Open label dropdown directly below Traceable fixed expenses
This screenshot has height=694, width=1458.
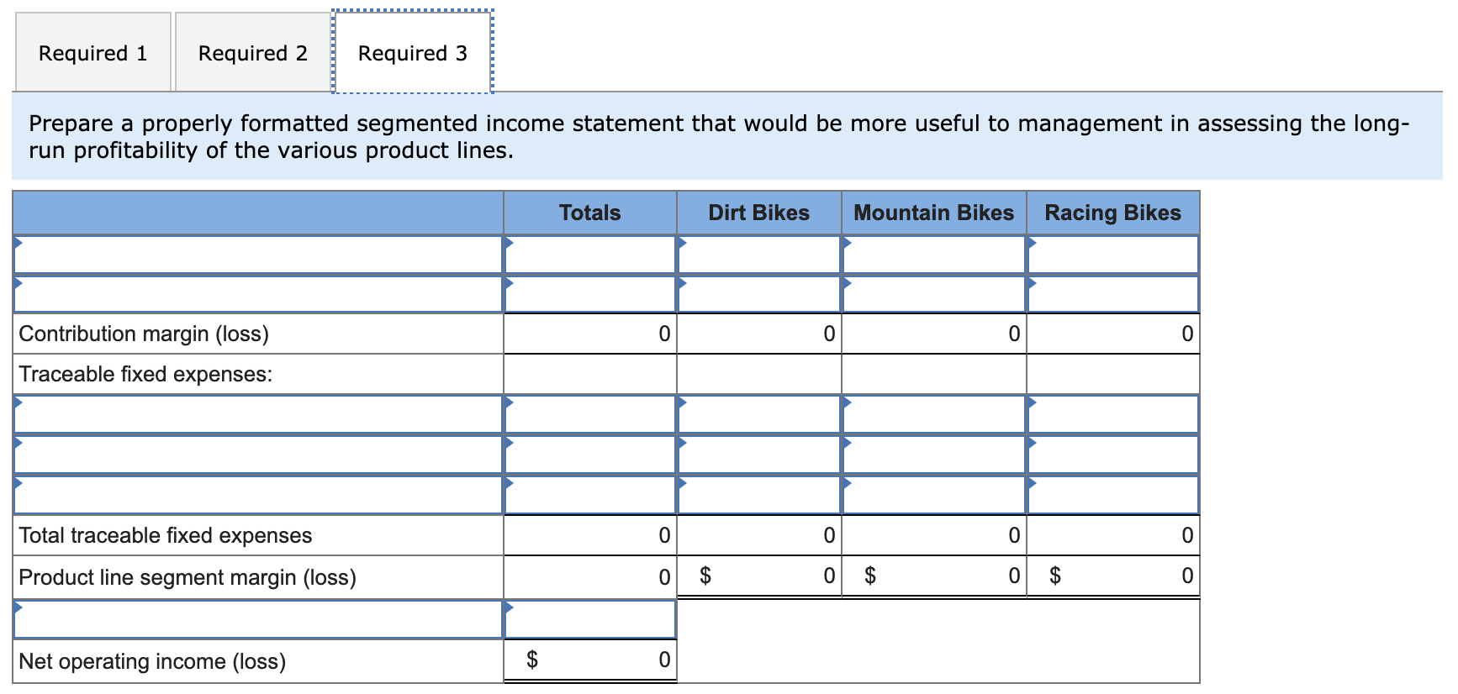[x=258, y=414]
